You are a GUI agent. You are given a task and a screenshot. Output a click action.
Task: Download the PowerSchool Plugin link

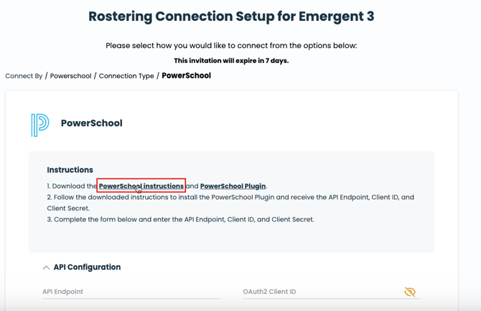coord(233,186)
